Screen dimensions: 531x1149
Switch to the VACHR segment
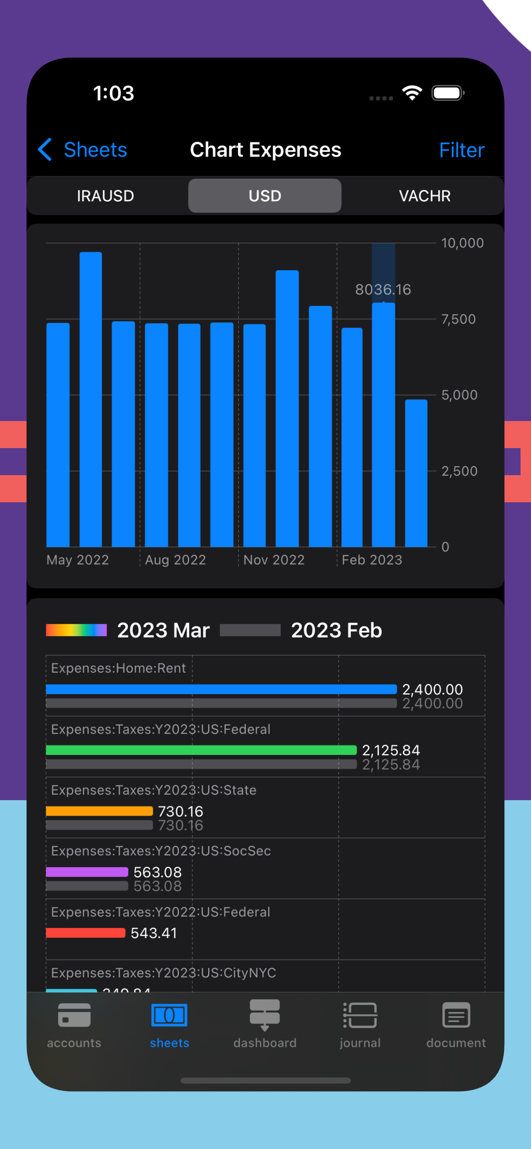tap(425, 196)
